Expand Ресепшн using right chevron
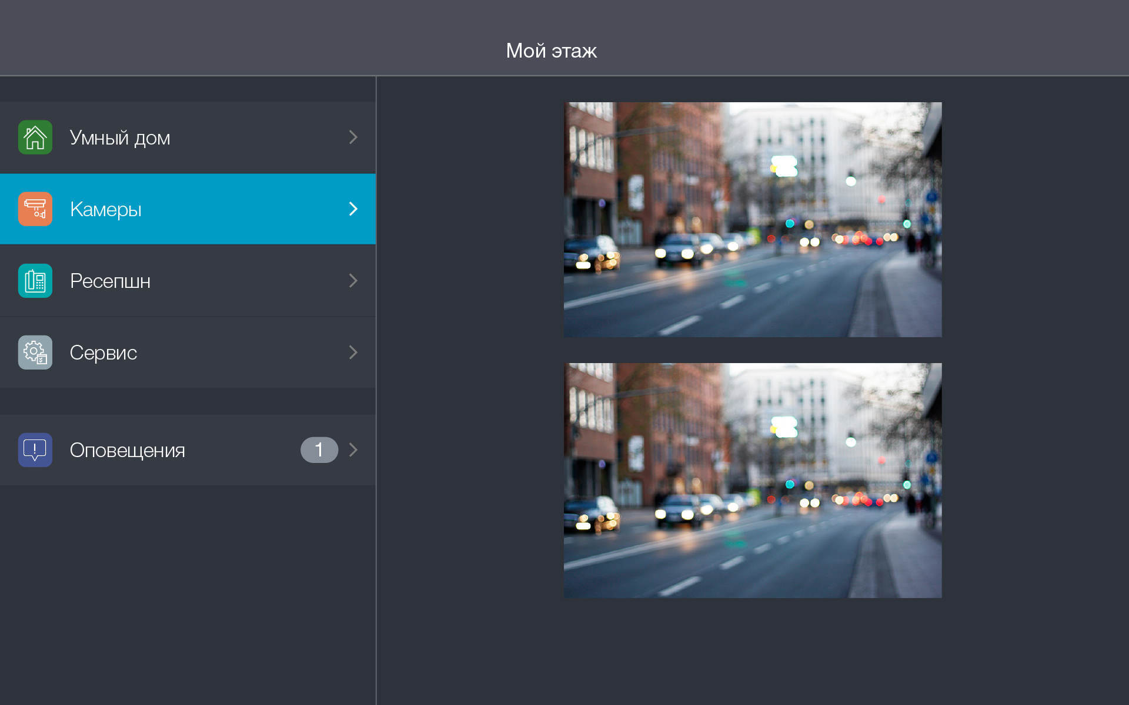This screenshot has width=1129, height=705. pyautogui.click(x=353, y=281)
